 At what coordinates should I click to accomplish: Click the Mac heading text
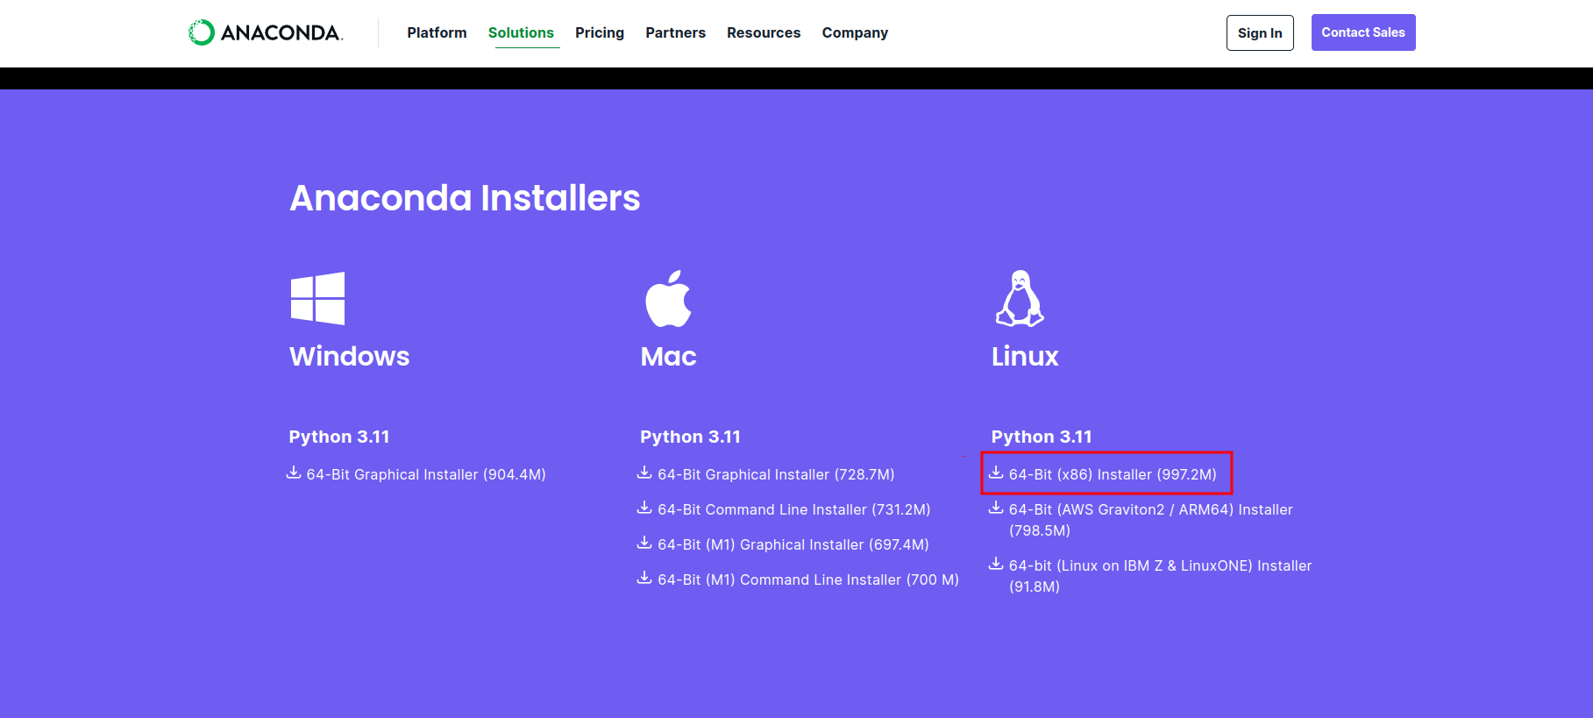[668, 356]
